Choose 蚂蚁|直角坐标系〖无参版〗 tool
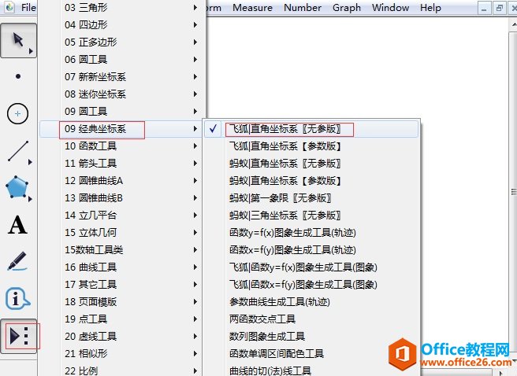The image size is (517, 376). pyautogui.click(x=311, y=163)
